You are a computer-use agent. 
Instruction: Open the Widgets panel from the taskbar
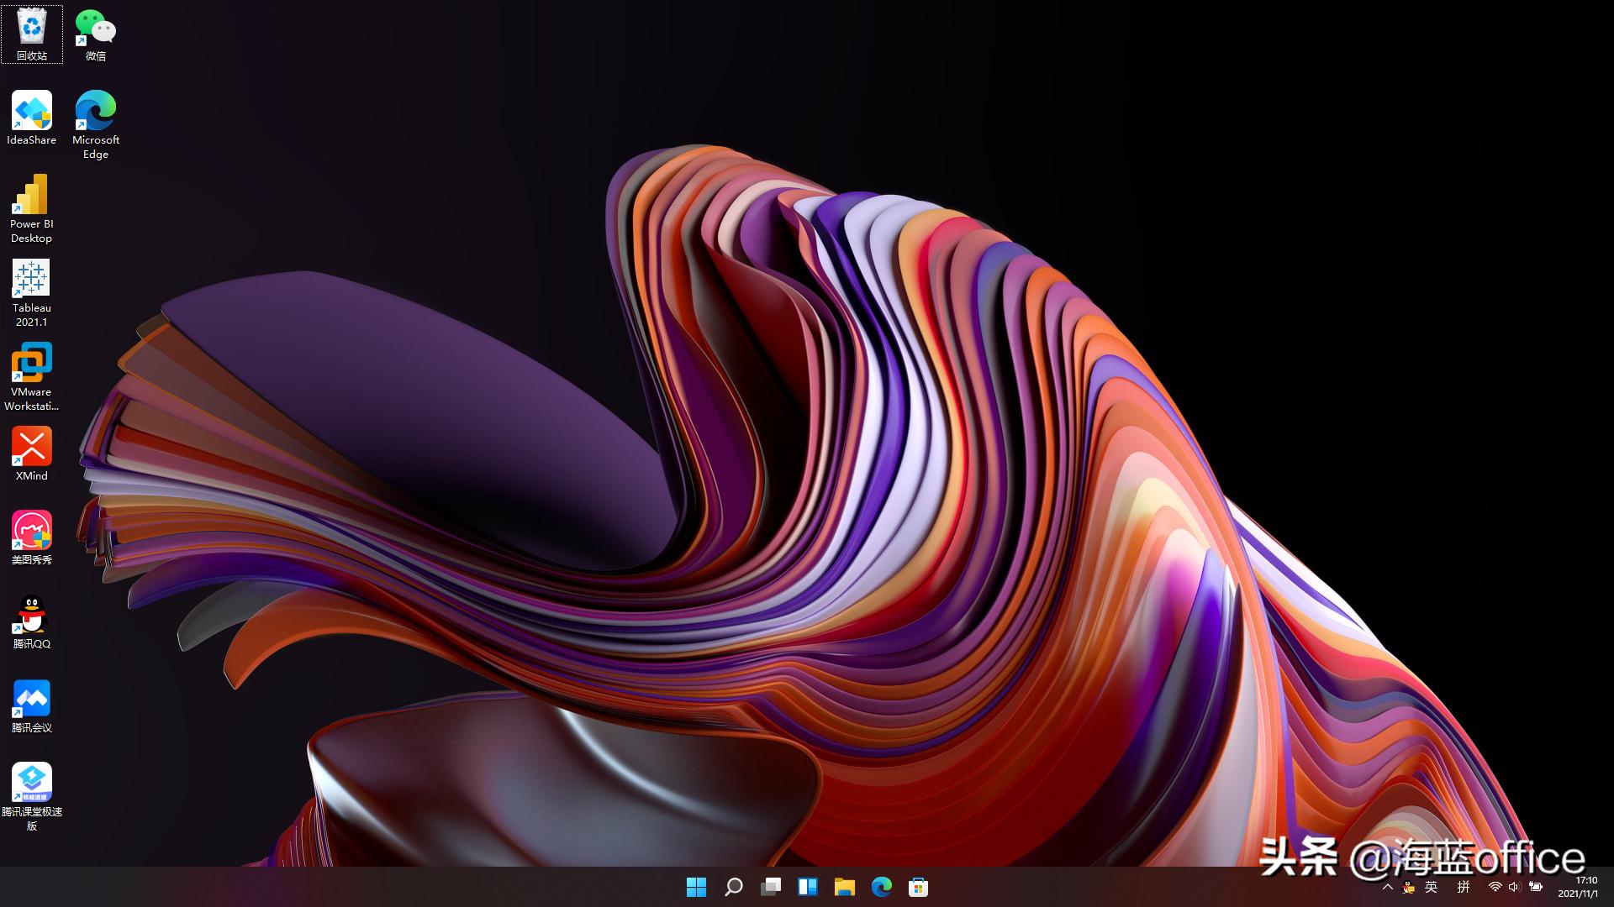807,887
